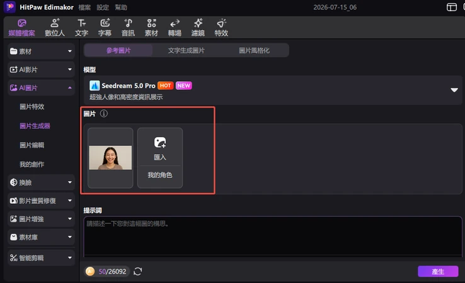Image resolution: width=465 pixels, height=283 pixels.
Task: Click the HOT badge on Seedream
Action: 166,86
